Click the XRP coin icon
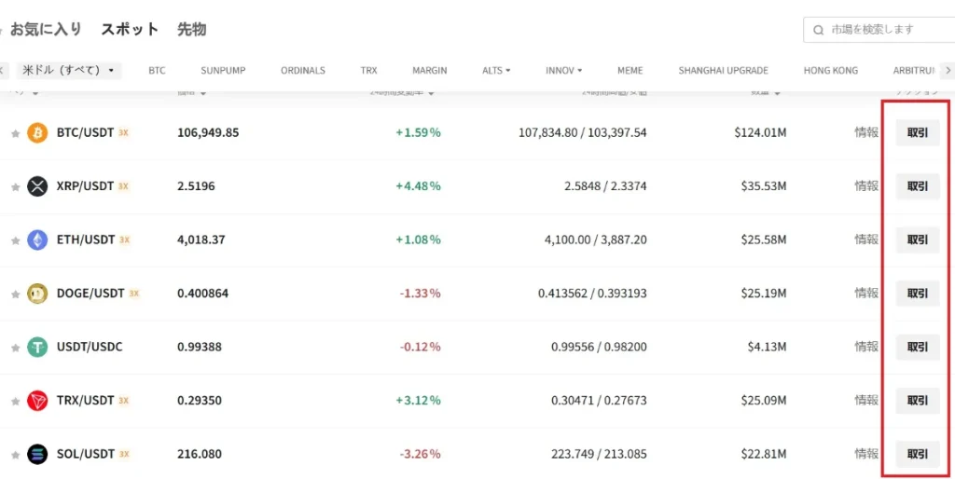Image resolution: width=955 pixels, height=479 pixels. tap(37, 186)
